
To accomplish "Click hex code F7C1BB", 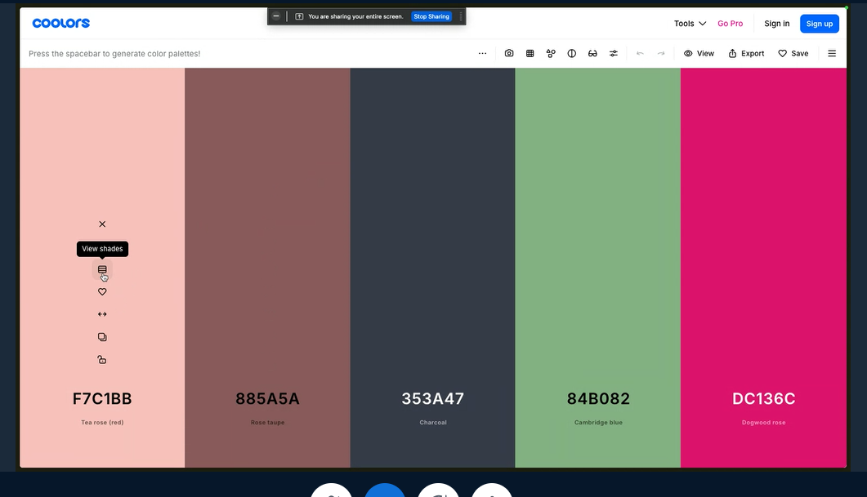I will click(x=102, y=399).
